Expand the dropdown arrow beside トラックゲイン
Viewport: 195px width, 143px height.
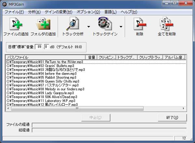pyautogui.click(x=121, y=27)
